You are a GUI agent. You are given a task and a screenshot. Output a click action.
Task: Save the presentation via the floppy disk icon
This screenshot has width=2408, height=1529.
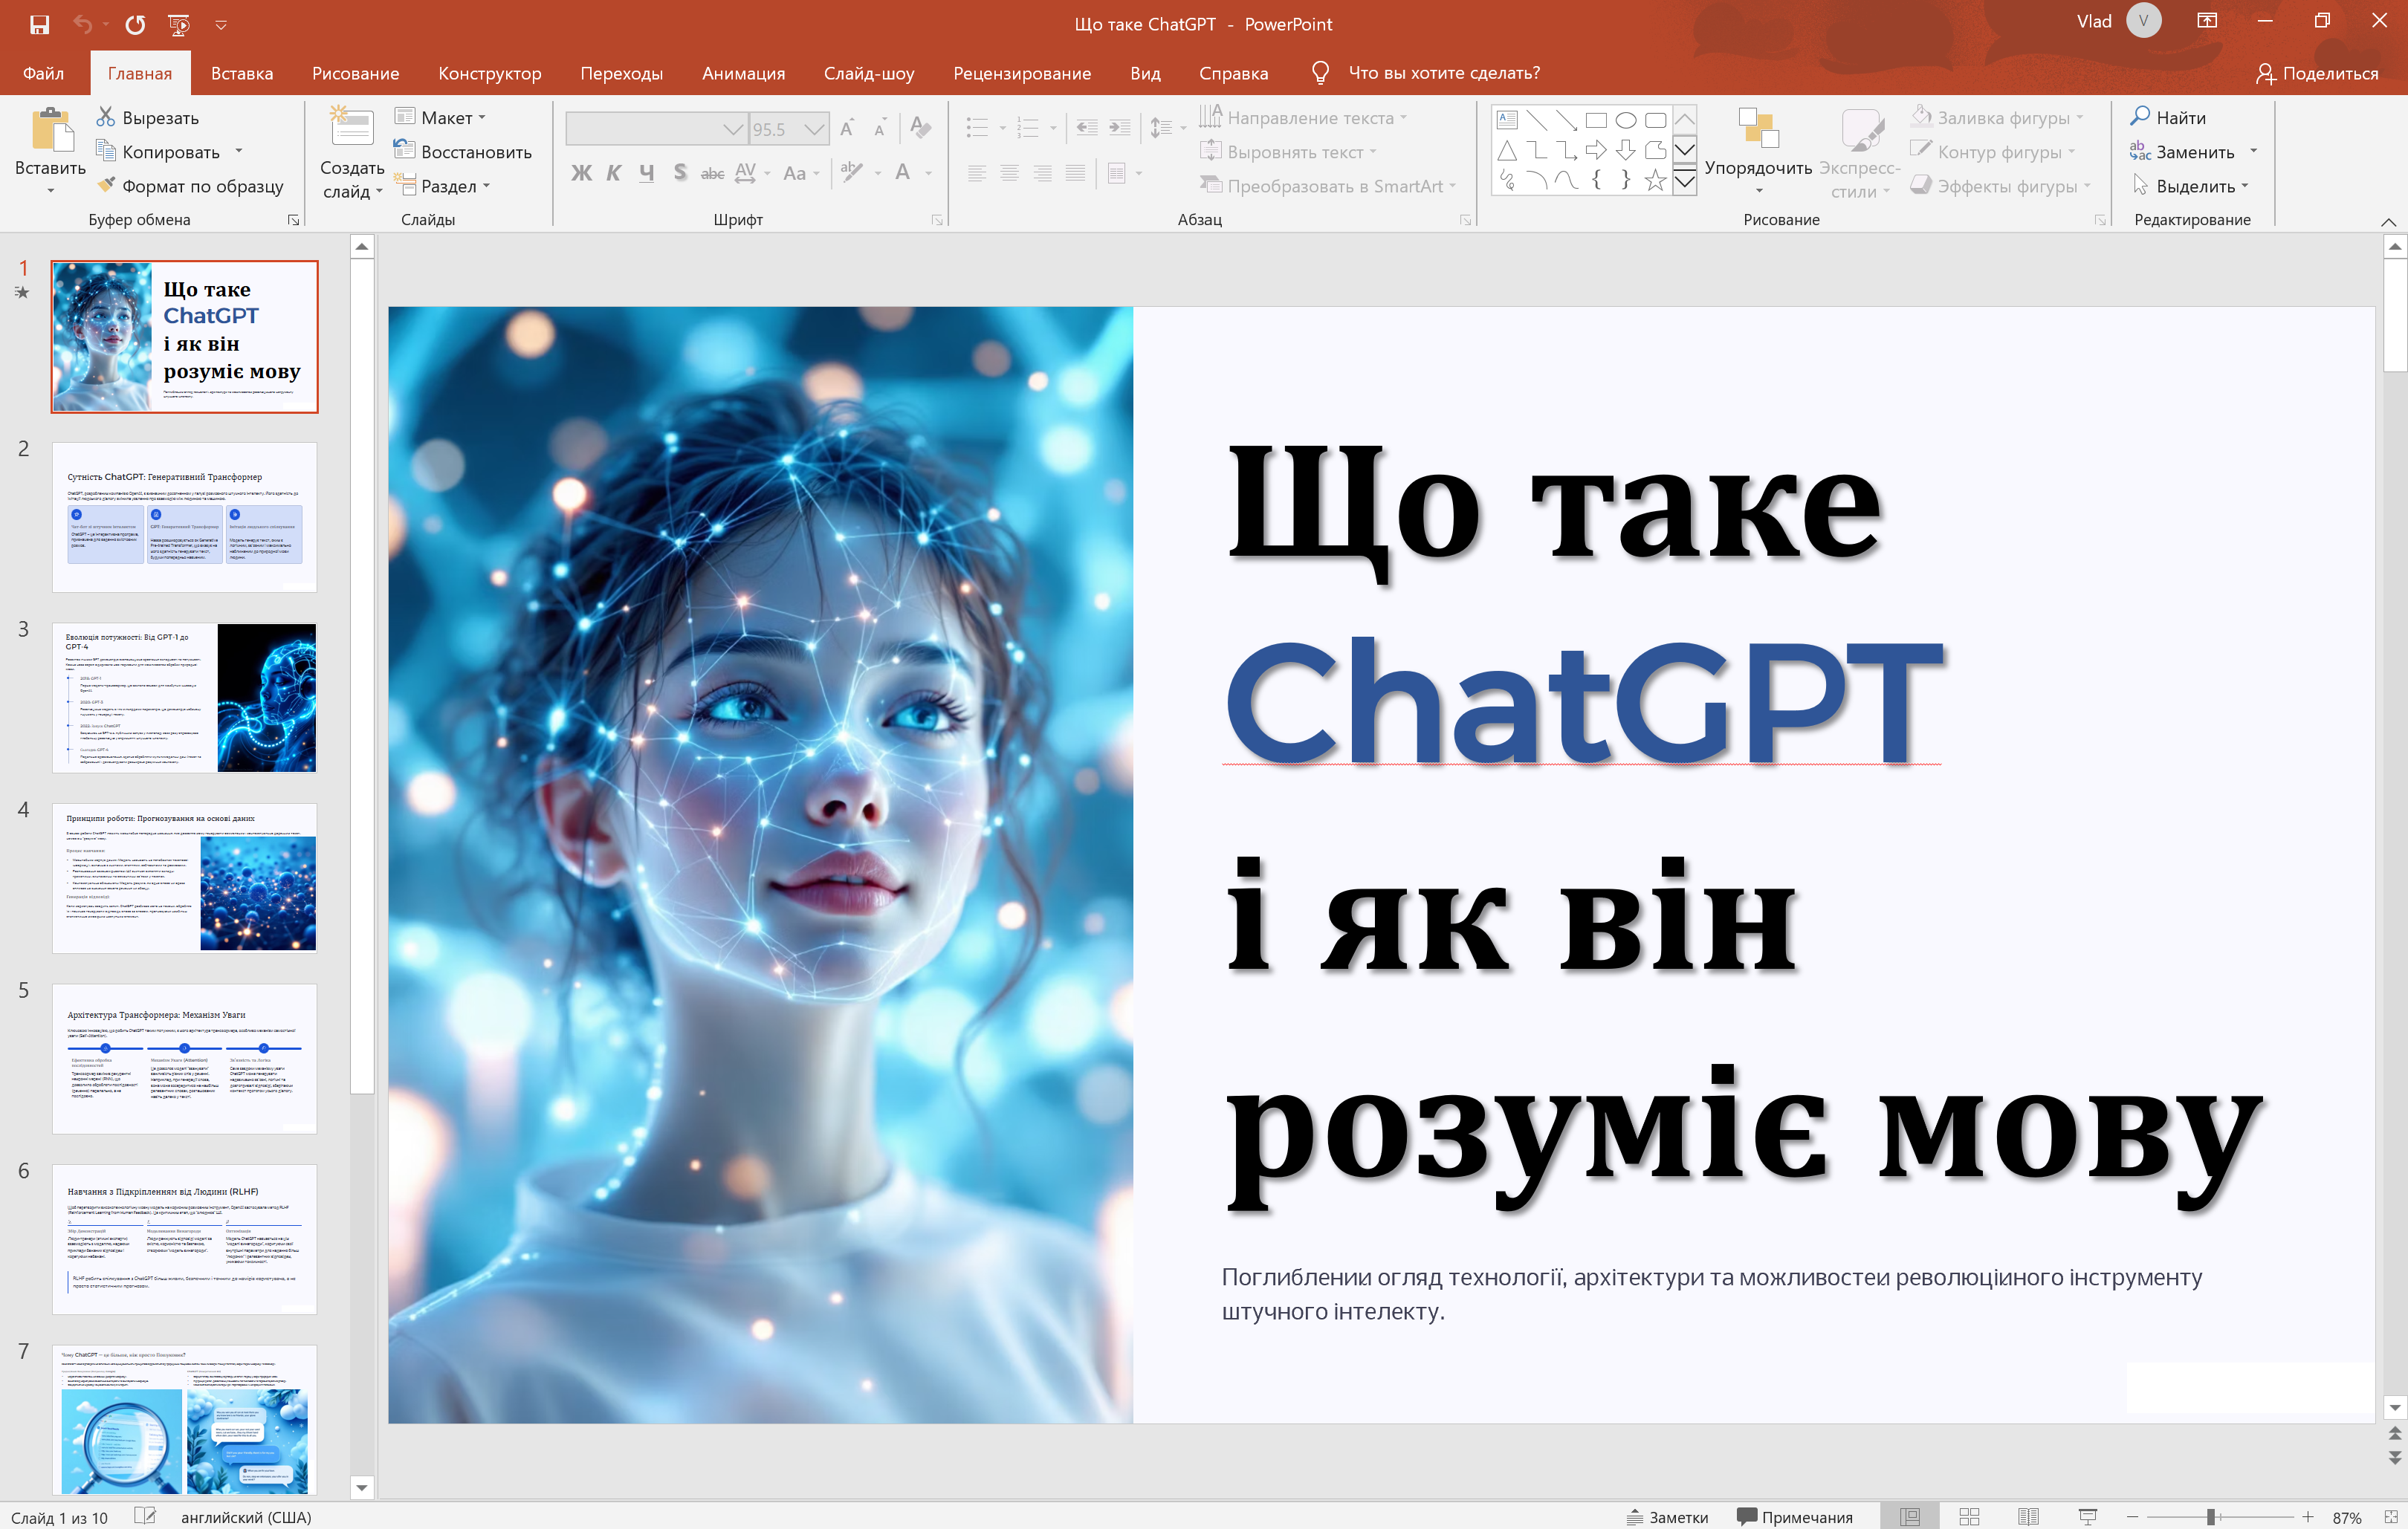(39, 24)
